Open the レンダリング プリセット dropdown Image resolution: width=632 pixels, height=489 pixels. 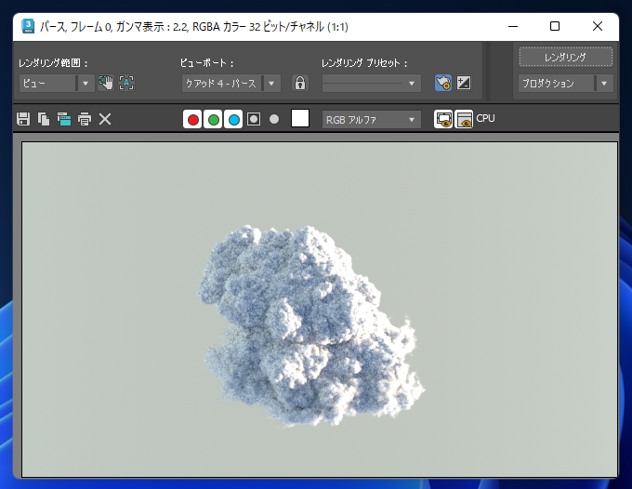(371, 84)
